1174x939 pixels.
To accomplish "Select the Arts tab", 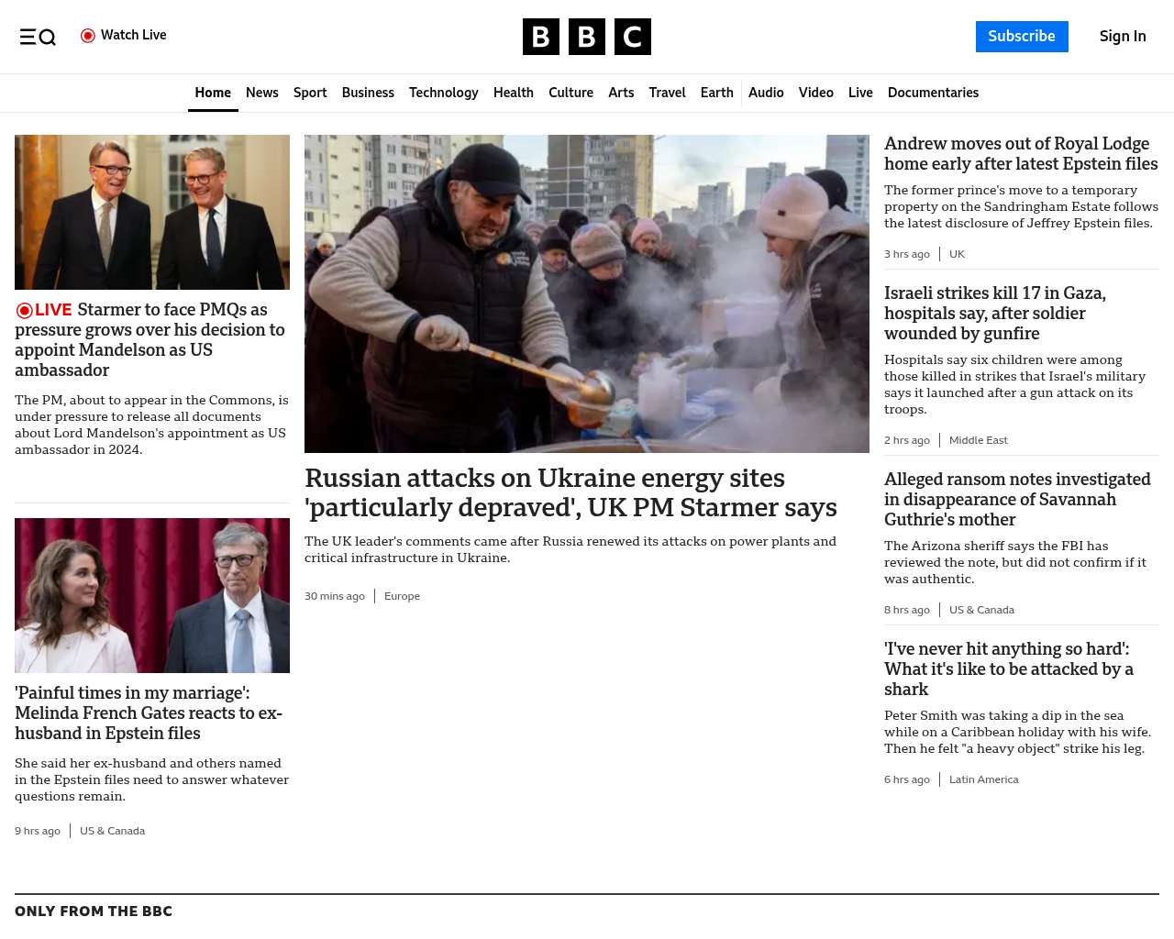I will tap(621, 93).
